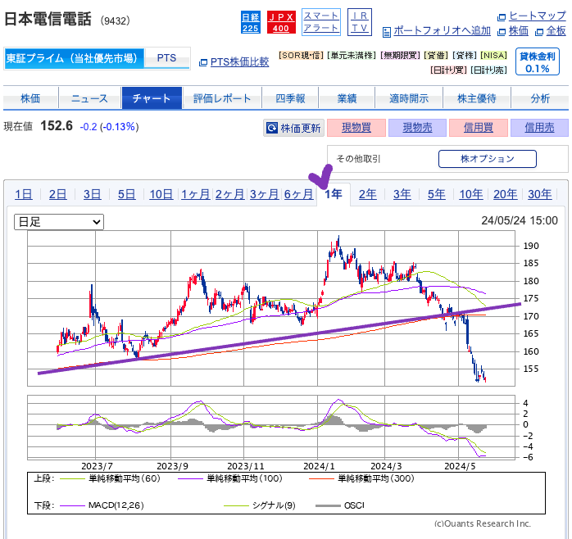Click the portfolio add document icon

pyautogui.click(x=386, y=32)
